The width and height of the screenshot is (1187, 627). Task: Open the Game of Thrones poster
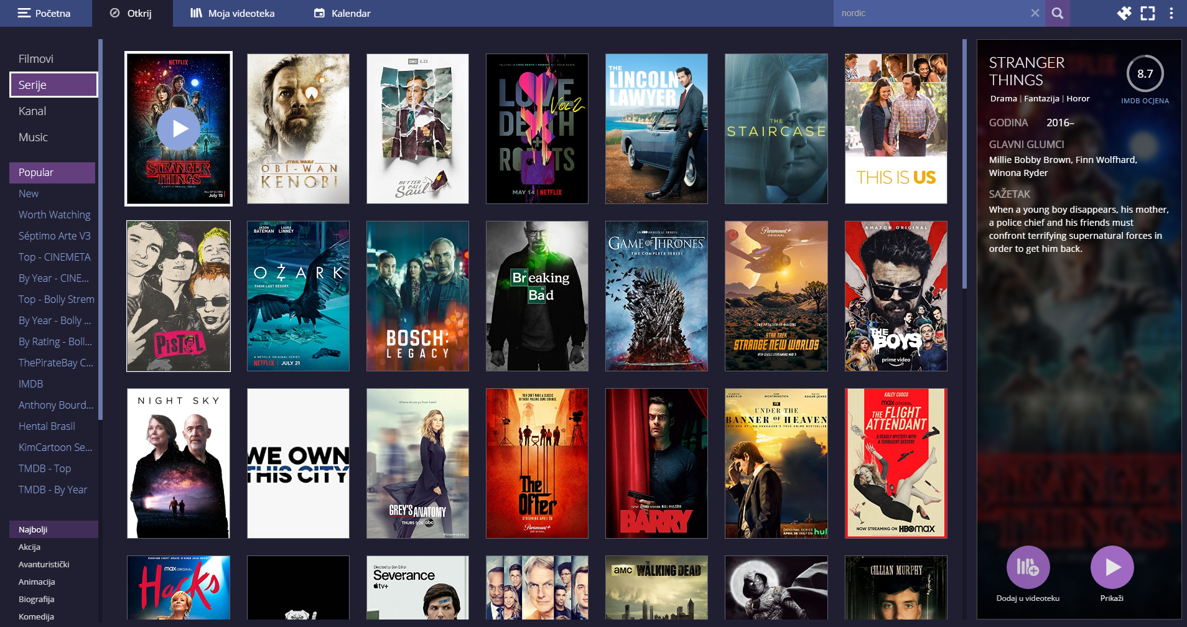pos(656,296)
